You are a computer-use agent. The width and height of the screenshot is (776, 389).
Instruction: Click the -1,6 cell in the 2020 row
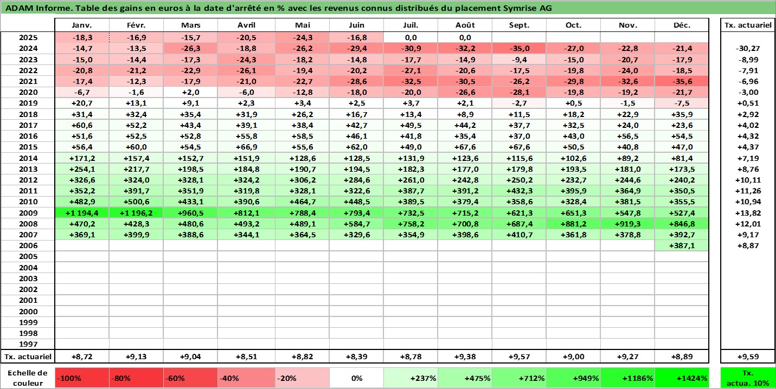(137, 92)
